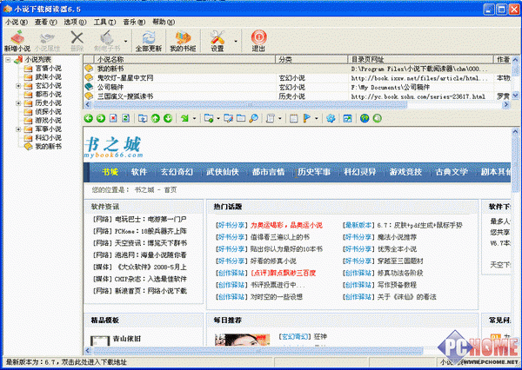Select 侦探小说 in the tree
Screen dimensions: 522x370
click(x=48, y=112)
